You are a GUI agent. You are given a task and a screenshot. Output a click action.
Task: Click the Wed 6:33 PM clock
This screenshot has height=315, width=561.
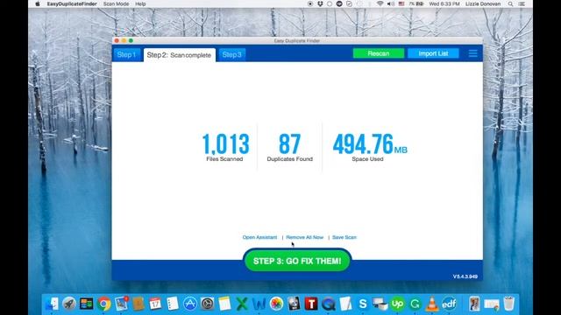[444, 3]
